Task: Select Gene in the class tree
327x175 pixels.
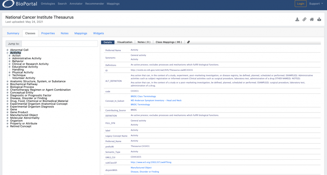Action: pos(13,109)
